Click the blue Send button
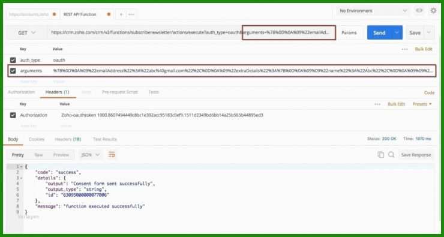The height and width of the screenshot is (237, 444). click(379, 32)
